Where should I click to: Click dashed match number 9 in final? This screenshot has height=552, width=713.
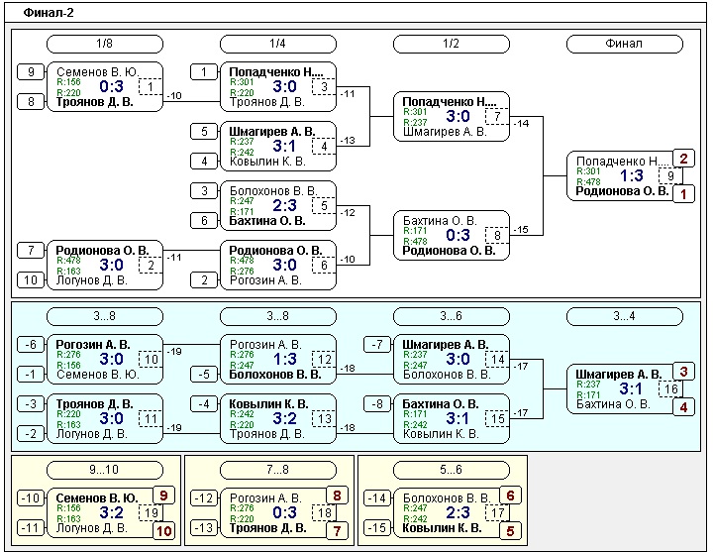coord(671,176)
